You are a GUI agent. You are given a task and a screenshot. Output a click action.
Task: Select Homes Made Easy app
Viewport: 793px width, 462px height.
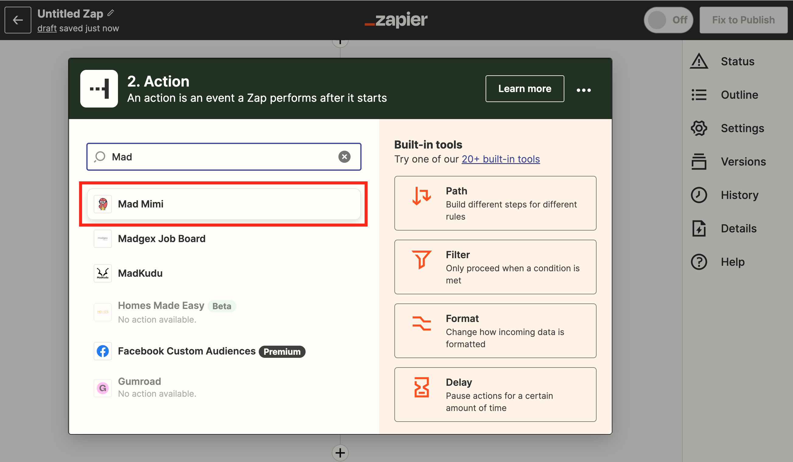pos(224,312)
